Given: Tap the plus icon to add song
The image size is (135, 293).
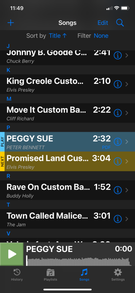Looking at the screenshot, I should tap(11, 23).
